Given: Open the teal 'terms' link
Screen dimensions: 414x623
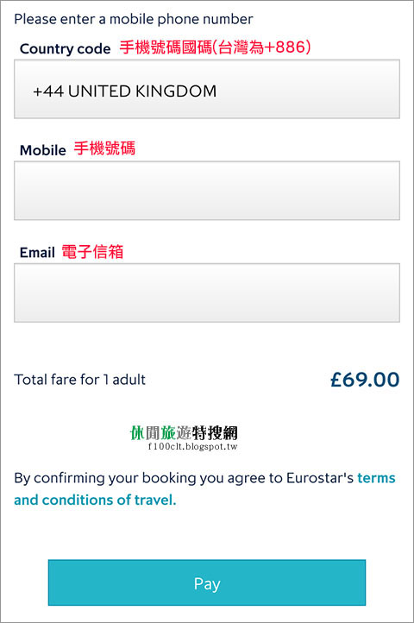Looking at the screenshot, I should [376, 477].
